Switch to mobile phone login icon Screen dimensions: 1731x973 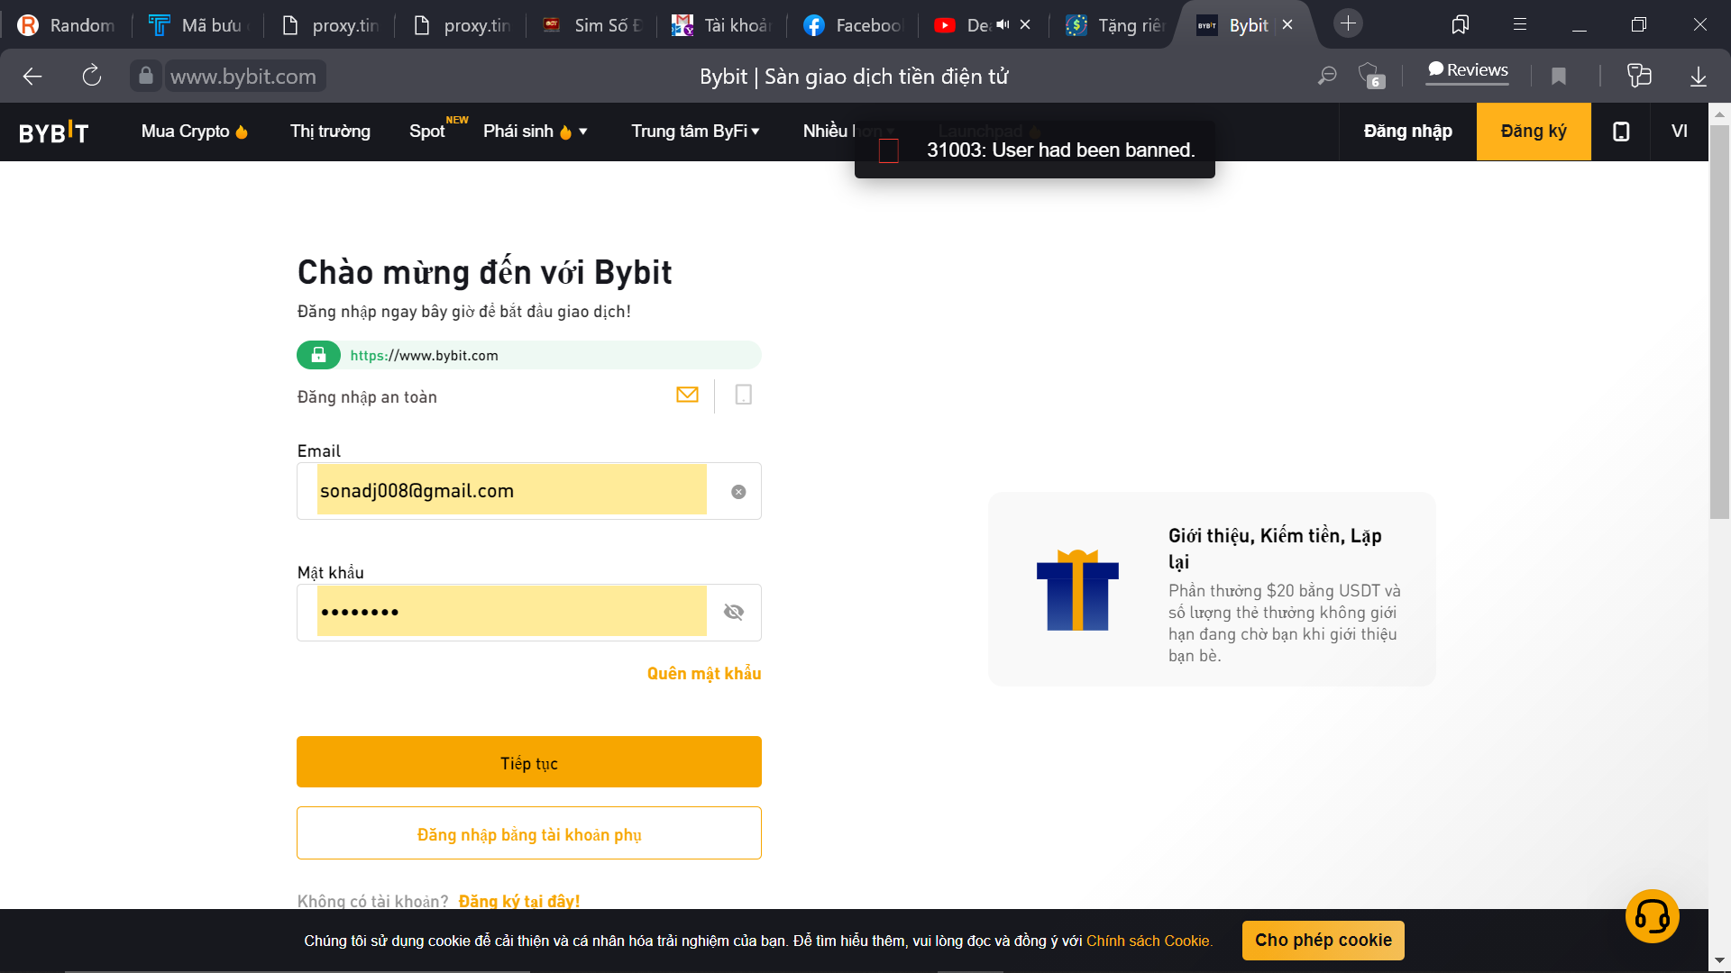[743, 395]
